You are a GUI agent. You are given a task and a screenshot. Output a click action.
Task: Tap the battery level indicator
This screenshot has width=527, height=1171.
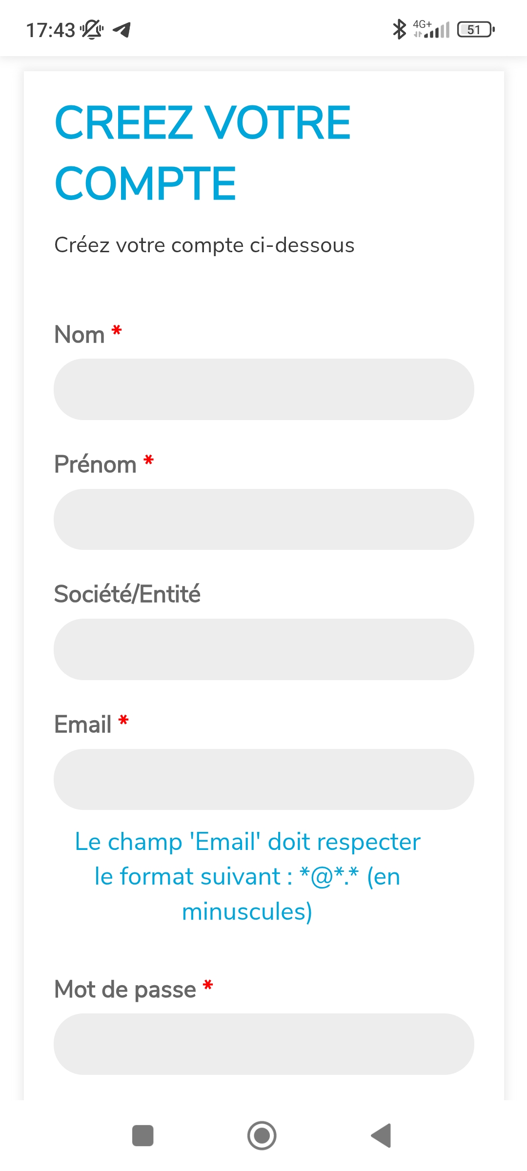coord(476,30)
